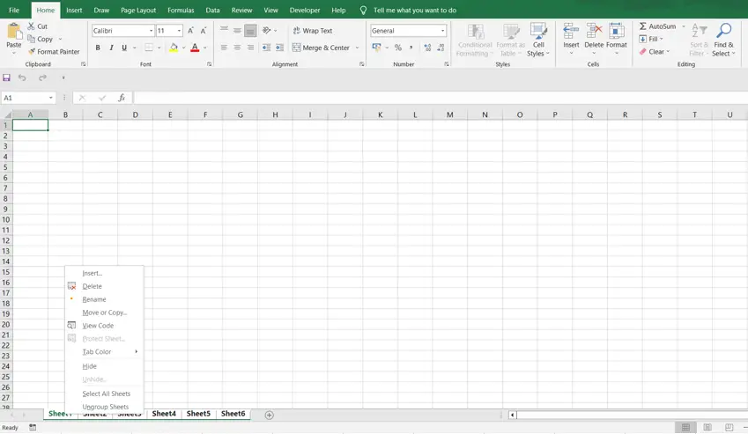Viewport: 748px width, 434px height.
Task: Toggle Italic formatting
Action: coord(111,48)
